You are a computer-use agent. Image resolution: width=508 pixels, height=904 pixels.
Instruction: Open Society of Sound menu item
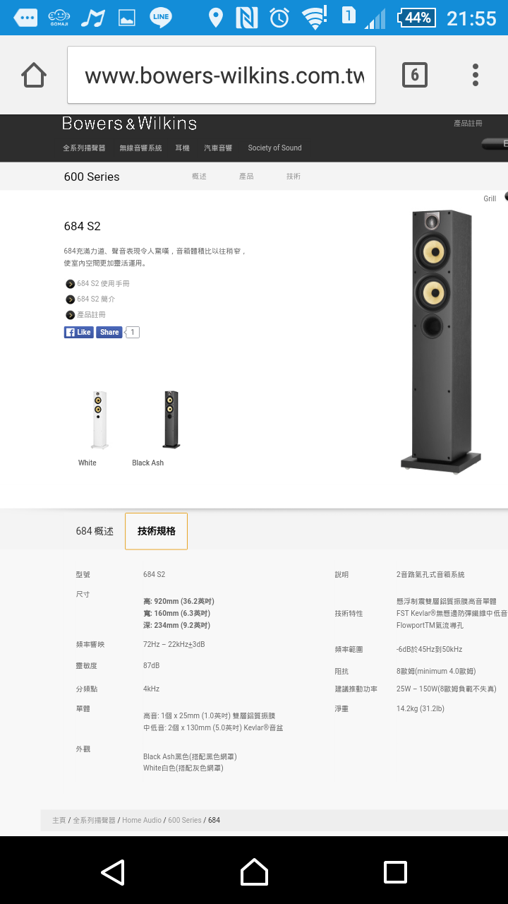pos(274,148)
